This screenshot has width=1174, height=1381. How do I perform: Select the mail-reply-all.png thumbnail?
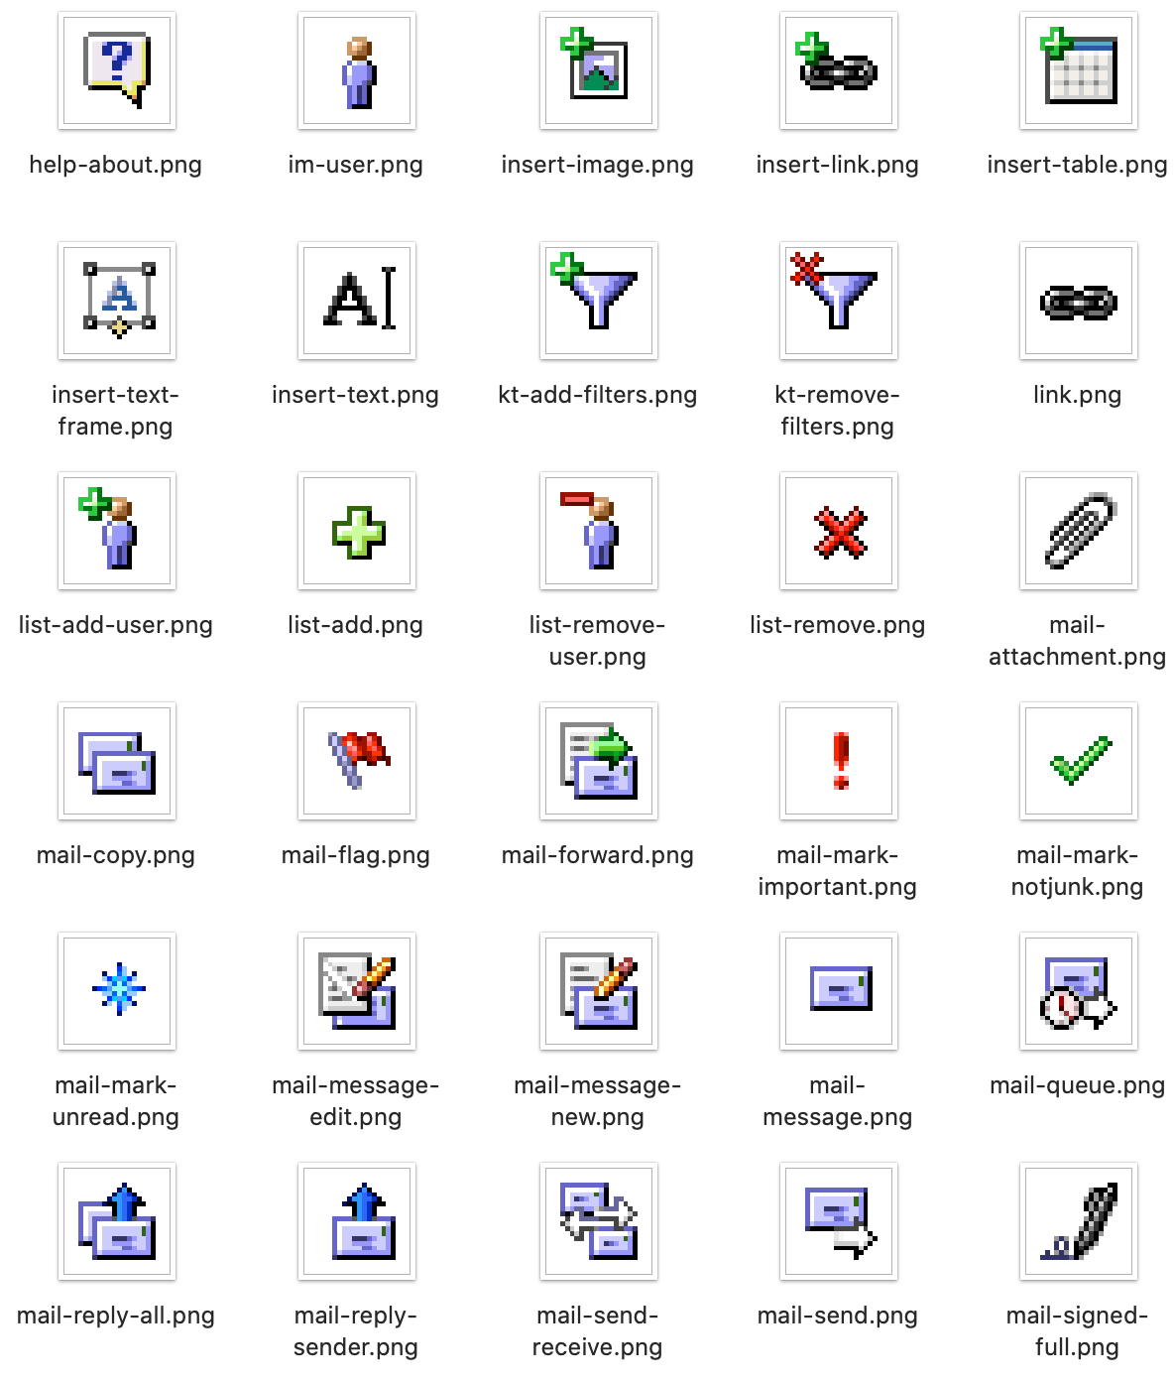click(117, 1221)
